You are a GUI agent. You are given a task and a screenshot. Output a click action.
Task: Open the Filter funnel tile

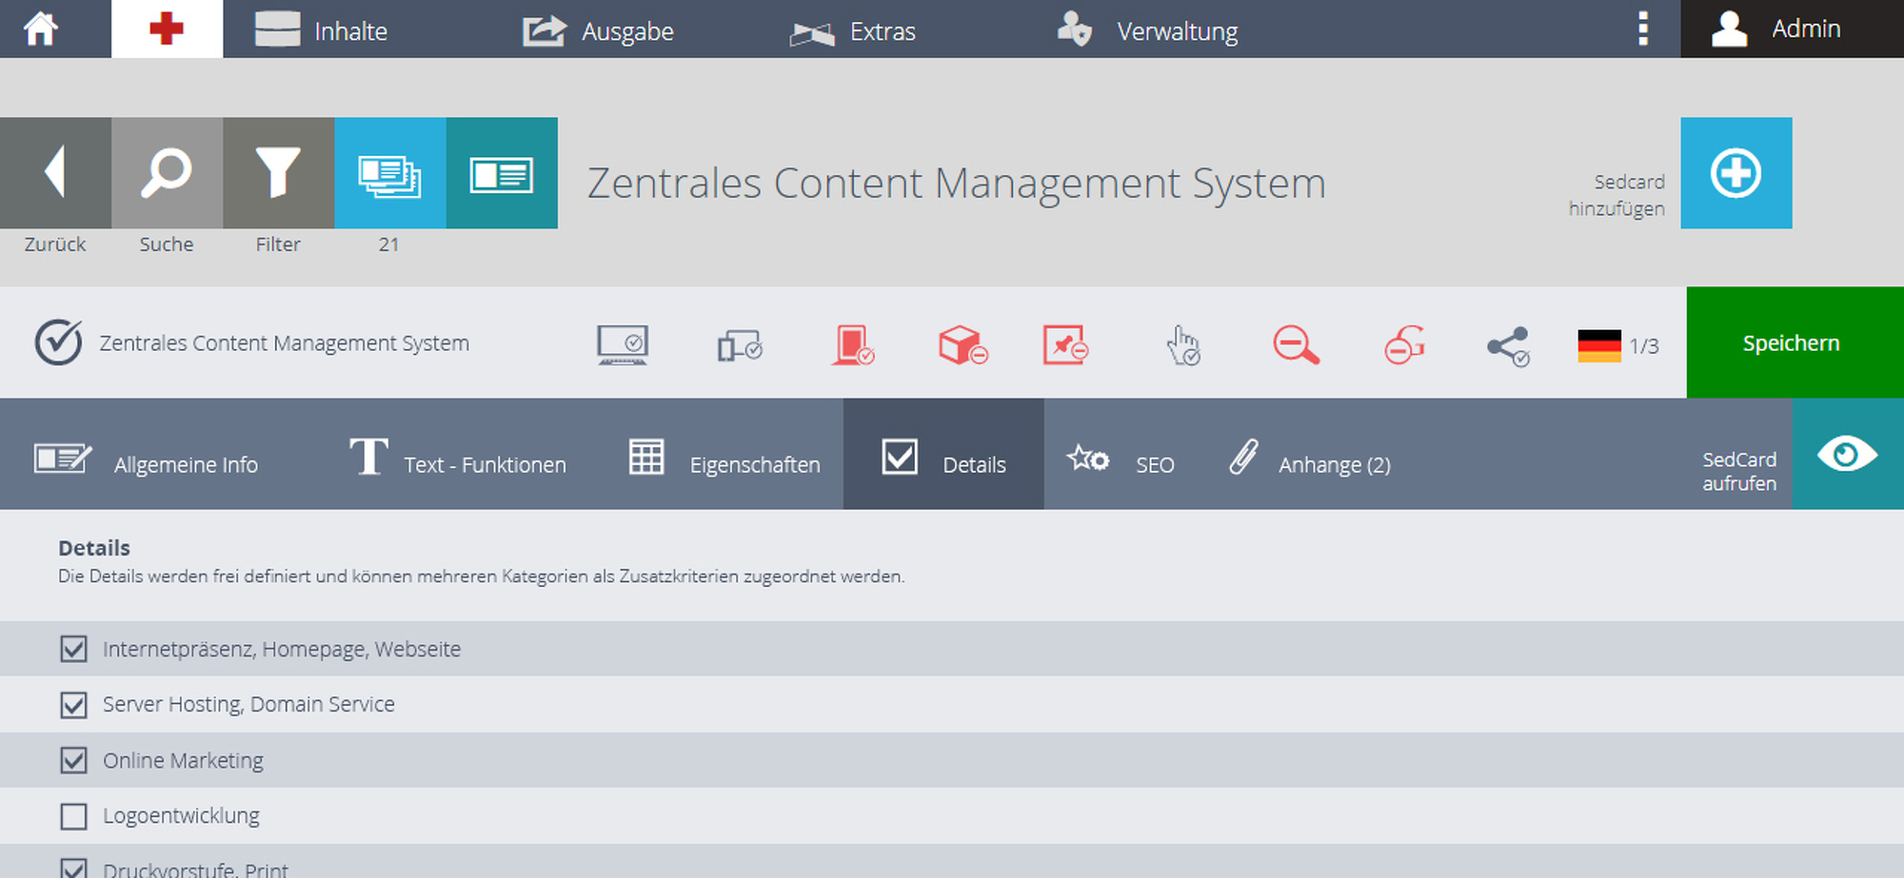(x=278, y=172)
